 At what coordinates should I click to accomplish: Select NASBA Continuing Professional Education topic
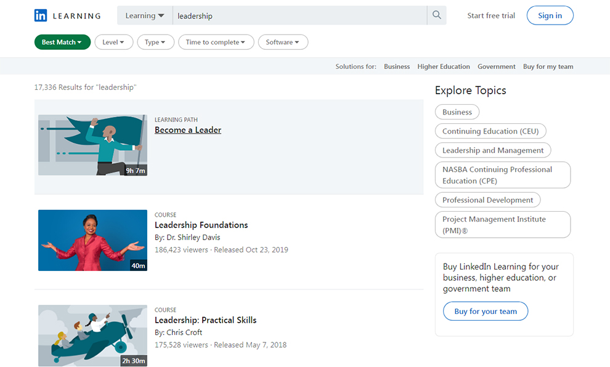click(x=503, y=175)
